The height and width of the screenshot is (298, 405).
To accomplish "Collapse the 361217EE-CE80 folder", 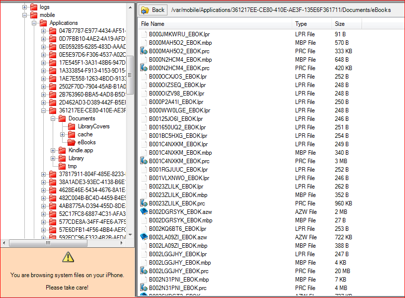I will pyautogui.click(x=43, y=111).
